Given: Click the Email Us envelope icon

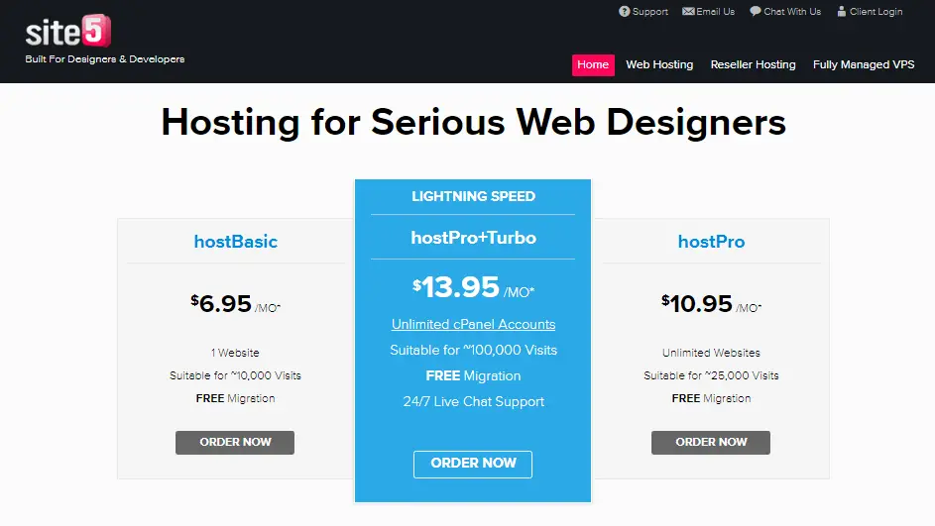Looking at the screenshot, I should 688,11.
